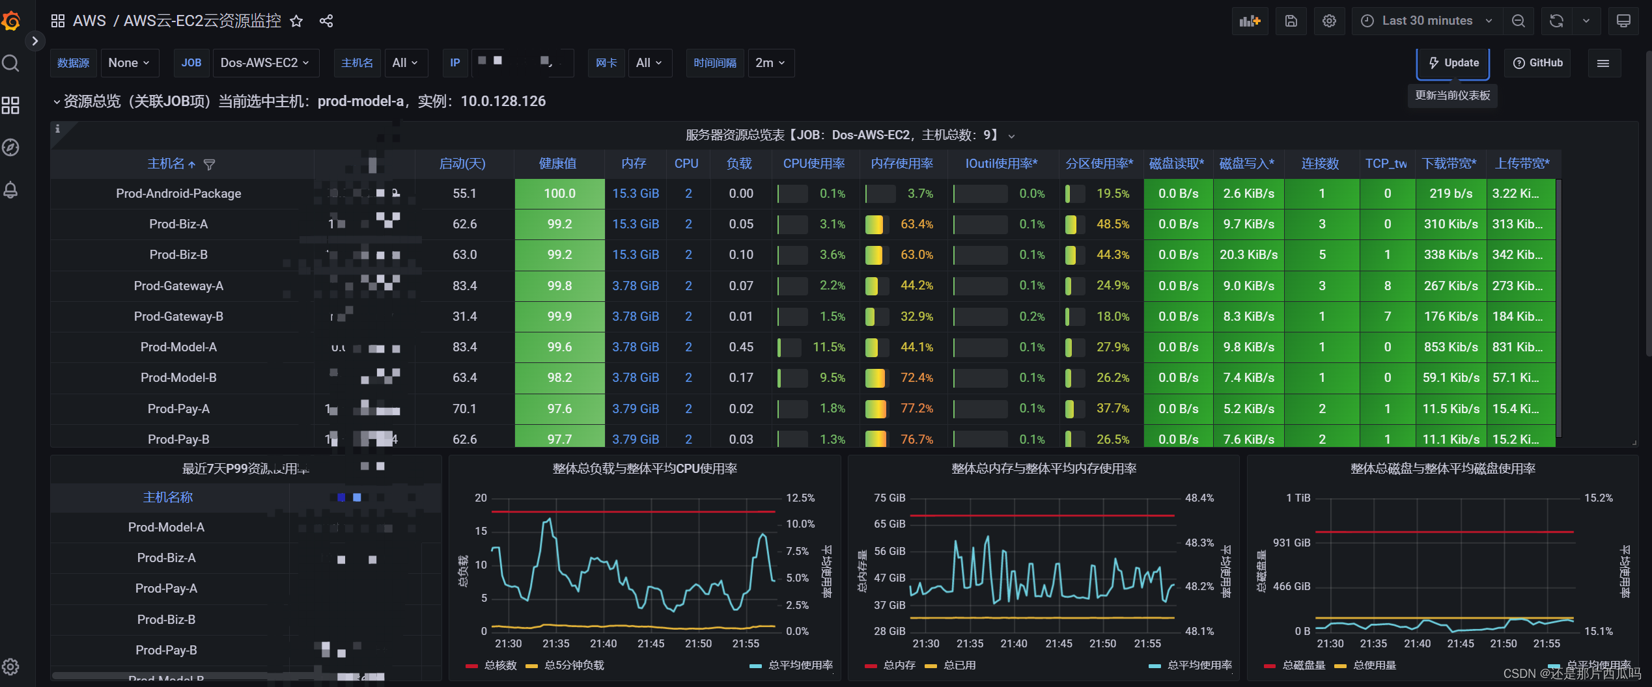Star this dashboard as favorite
The height and width of the screenshot is (687, 1652).
[x=296, y=21]
